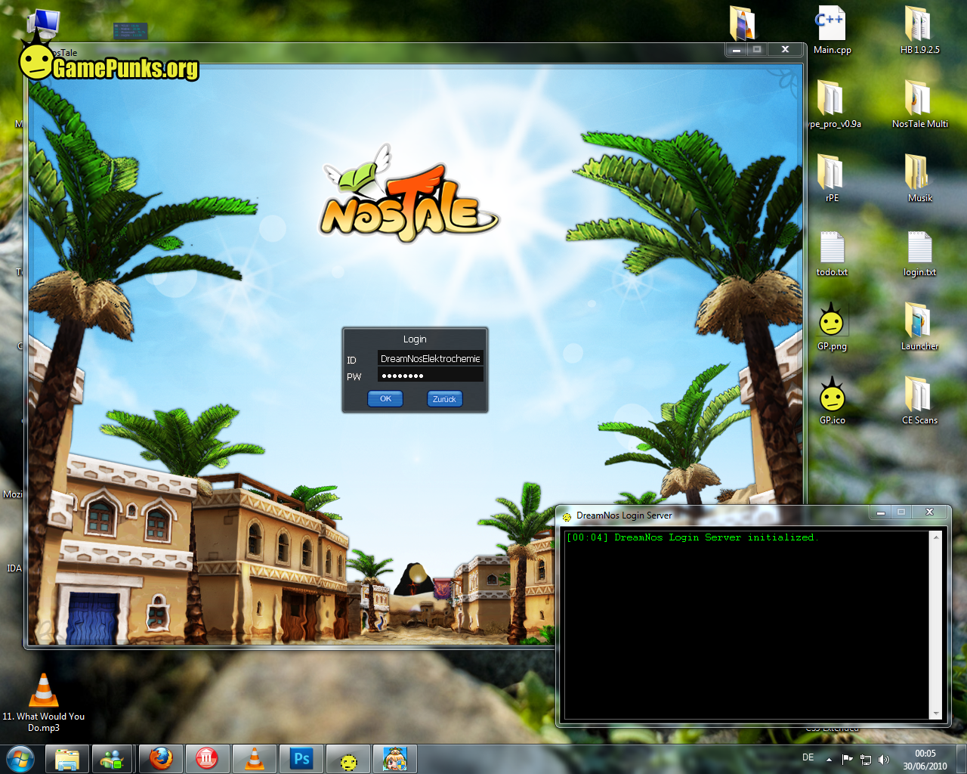The width and height of the screenshot is (967, 774).
Task: Select the login.txt file icon
Action: [919, 253]
